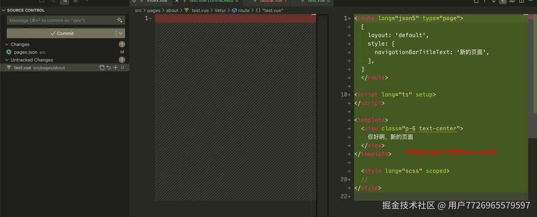Click the route breadcrumb segment
The width and height of the screenshot is (537, 217).
[x=244, y=11]
